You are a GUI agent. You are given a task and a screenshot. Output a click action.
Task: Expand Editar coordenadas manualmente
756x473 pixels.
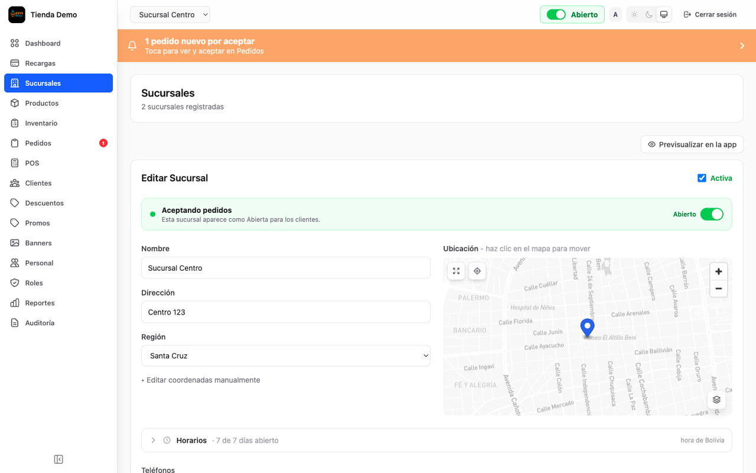201,380
